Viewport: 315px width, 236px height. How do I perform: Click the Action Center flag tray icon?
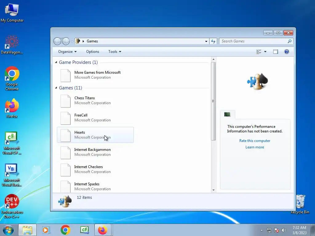[277, 230]
